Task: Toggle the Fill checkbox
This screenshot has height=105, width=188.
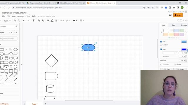Action: coord(161,42)
